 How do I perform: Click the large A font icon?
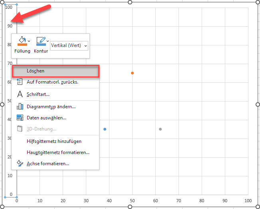[20, 94]
